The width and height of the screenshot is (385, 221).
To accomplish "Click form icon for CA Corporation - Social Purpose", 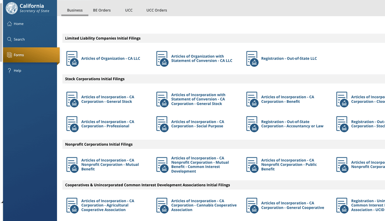I will (162, 124).
